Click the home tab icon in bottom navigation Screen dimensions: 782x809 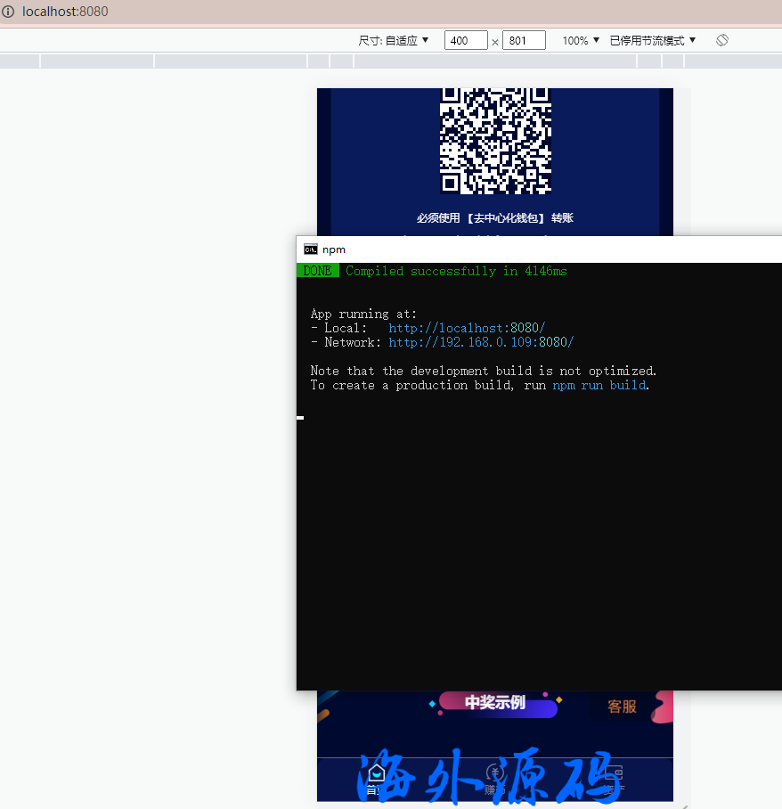(x=377, y=773)
